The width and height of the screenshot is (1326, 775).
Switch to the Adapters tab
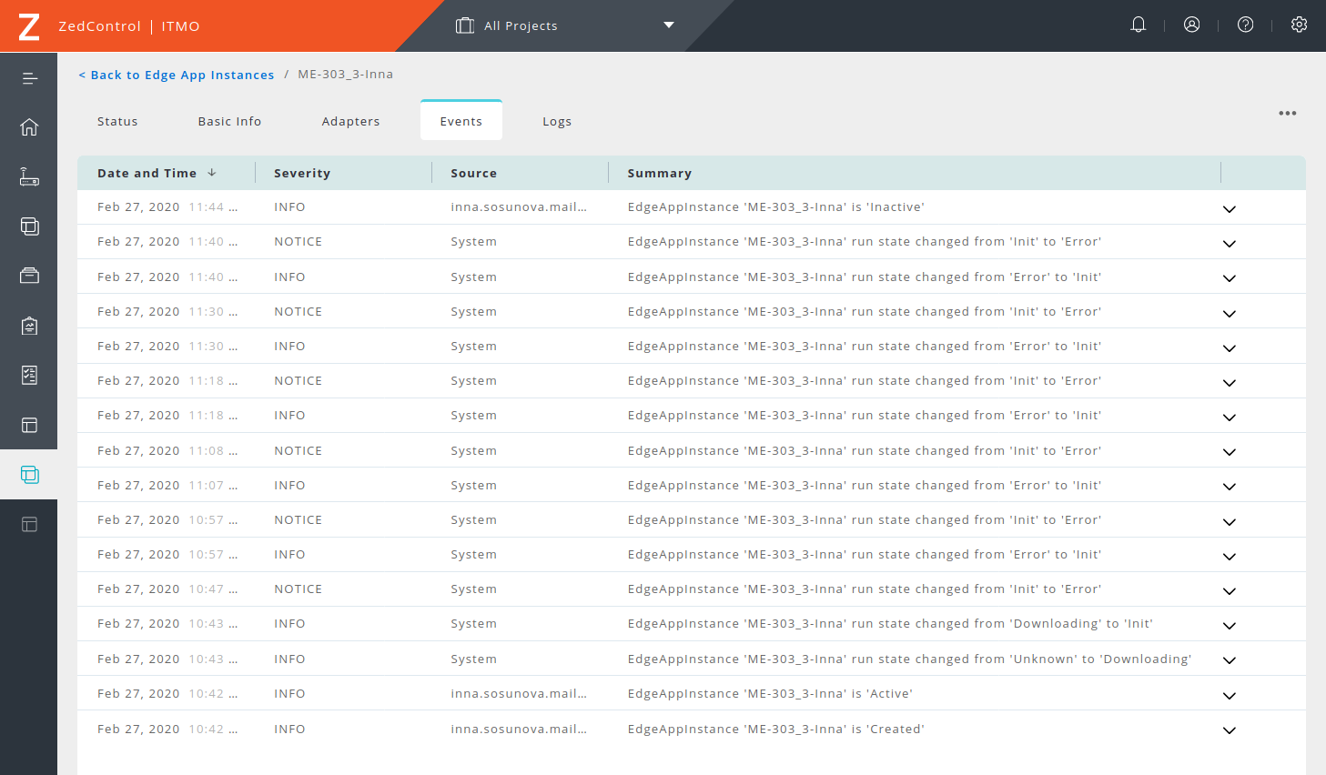click(x=350, y=122)
